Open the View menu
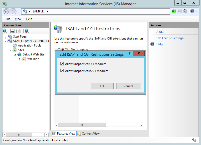 click(18, 19)
